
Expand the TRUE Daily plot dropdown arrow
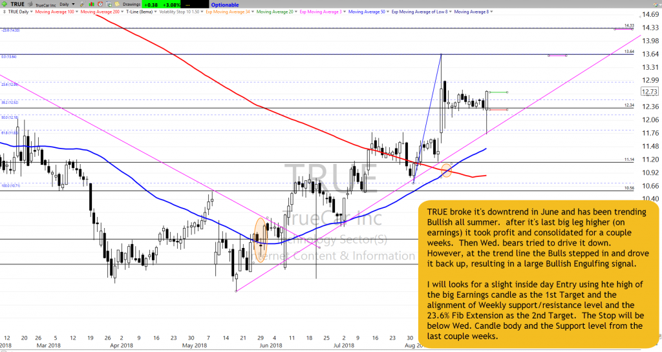31,12
